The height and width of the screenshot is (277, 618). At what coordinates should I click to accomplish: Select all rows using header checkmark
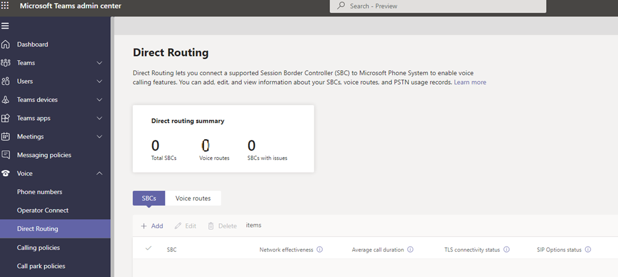tap(149, 248)
